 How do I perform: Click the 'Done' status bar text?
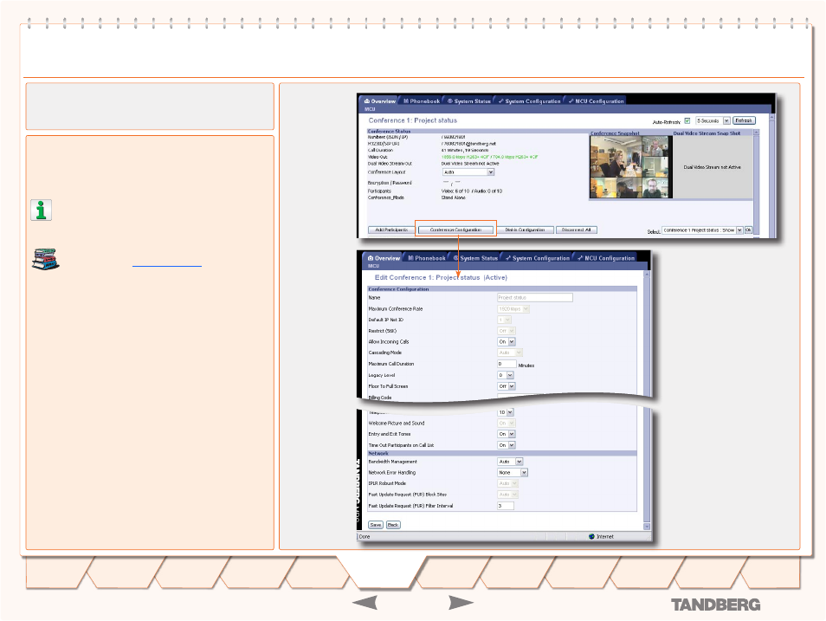pos(365,537)
